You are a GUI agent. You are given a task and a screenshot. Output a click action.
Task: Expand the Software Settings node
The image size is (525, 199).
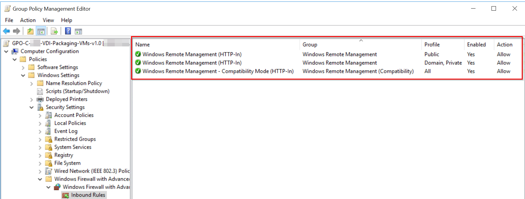23,67
